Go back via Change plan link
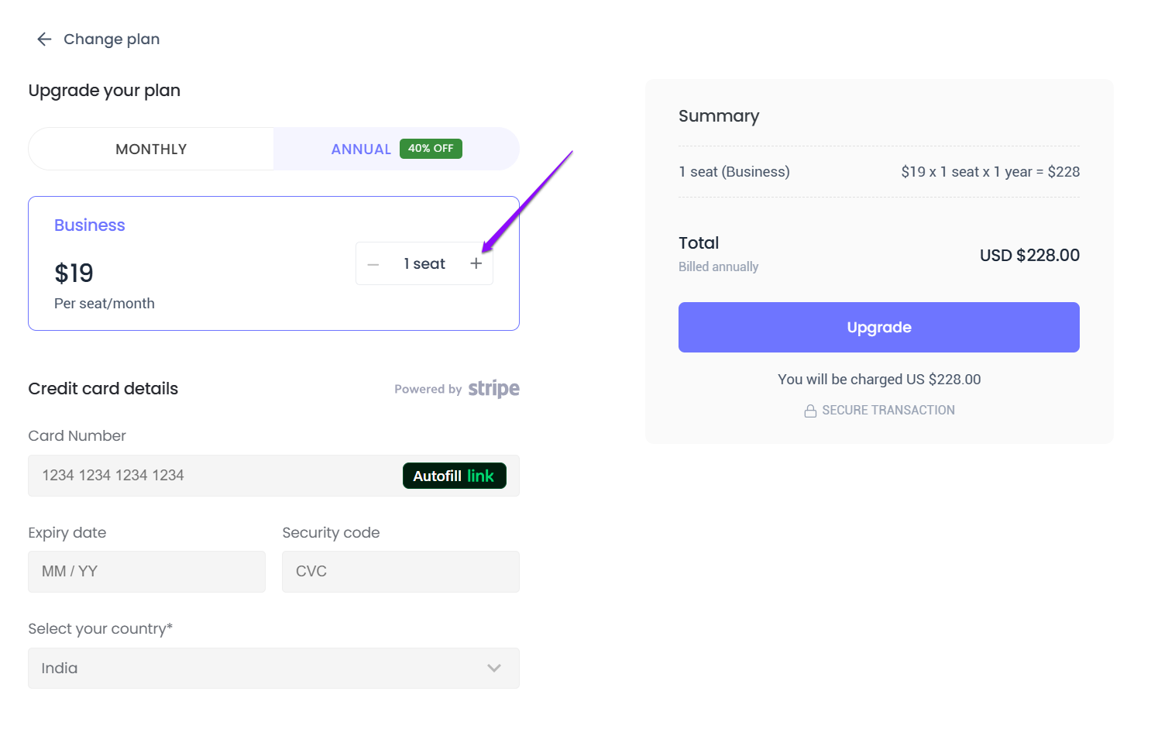Image resolution: width=1151 pixels, height=729 pixels. (112, 40)
